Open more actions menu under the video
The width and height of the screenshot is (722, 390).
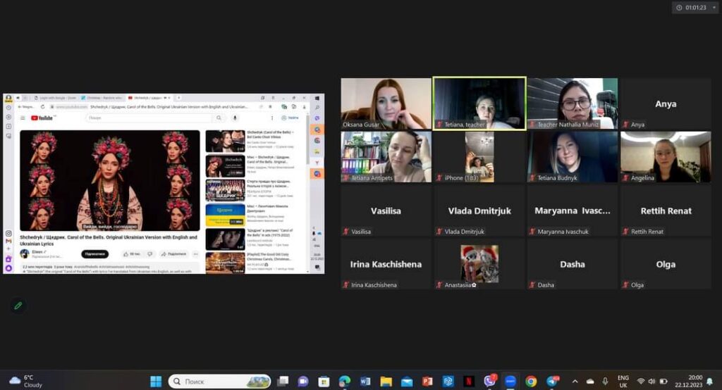coord(196,253)
